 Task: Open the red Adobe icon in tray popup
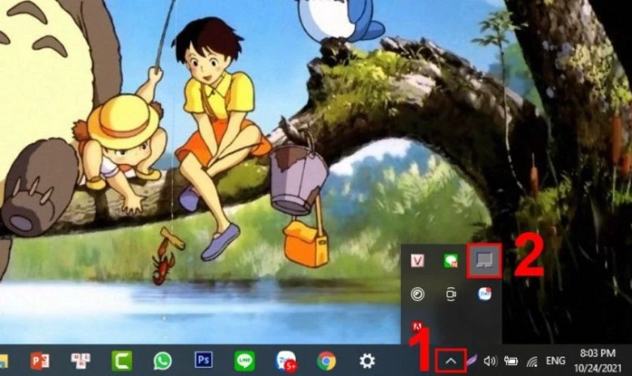(x=418, y=326)
